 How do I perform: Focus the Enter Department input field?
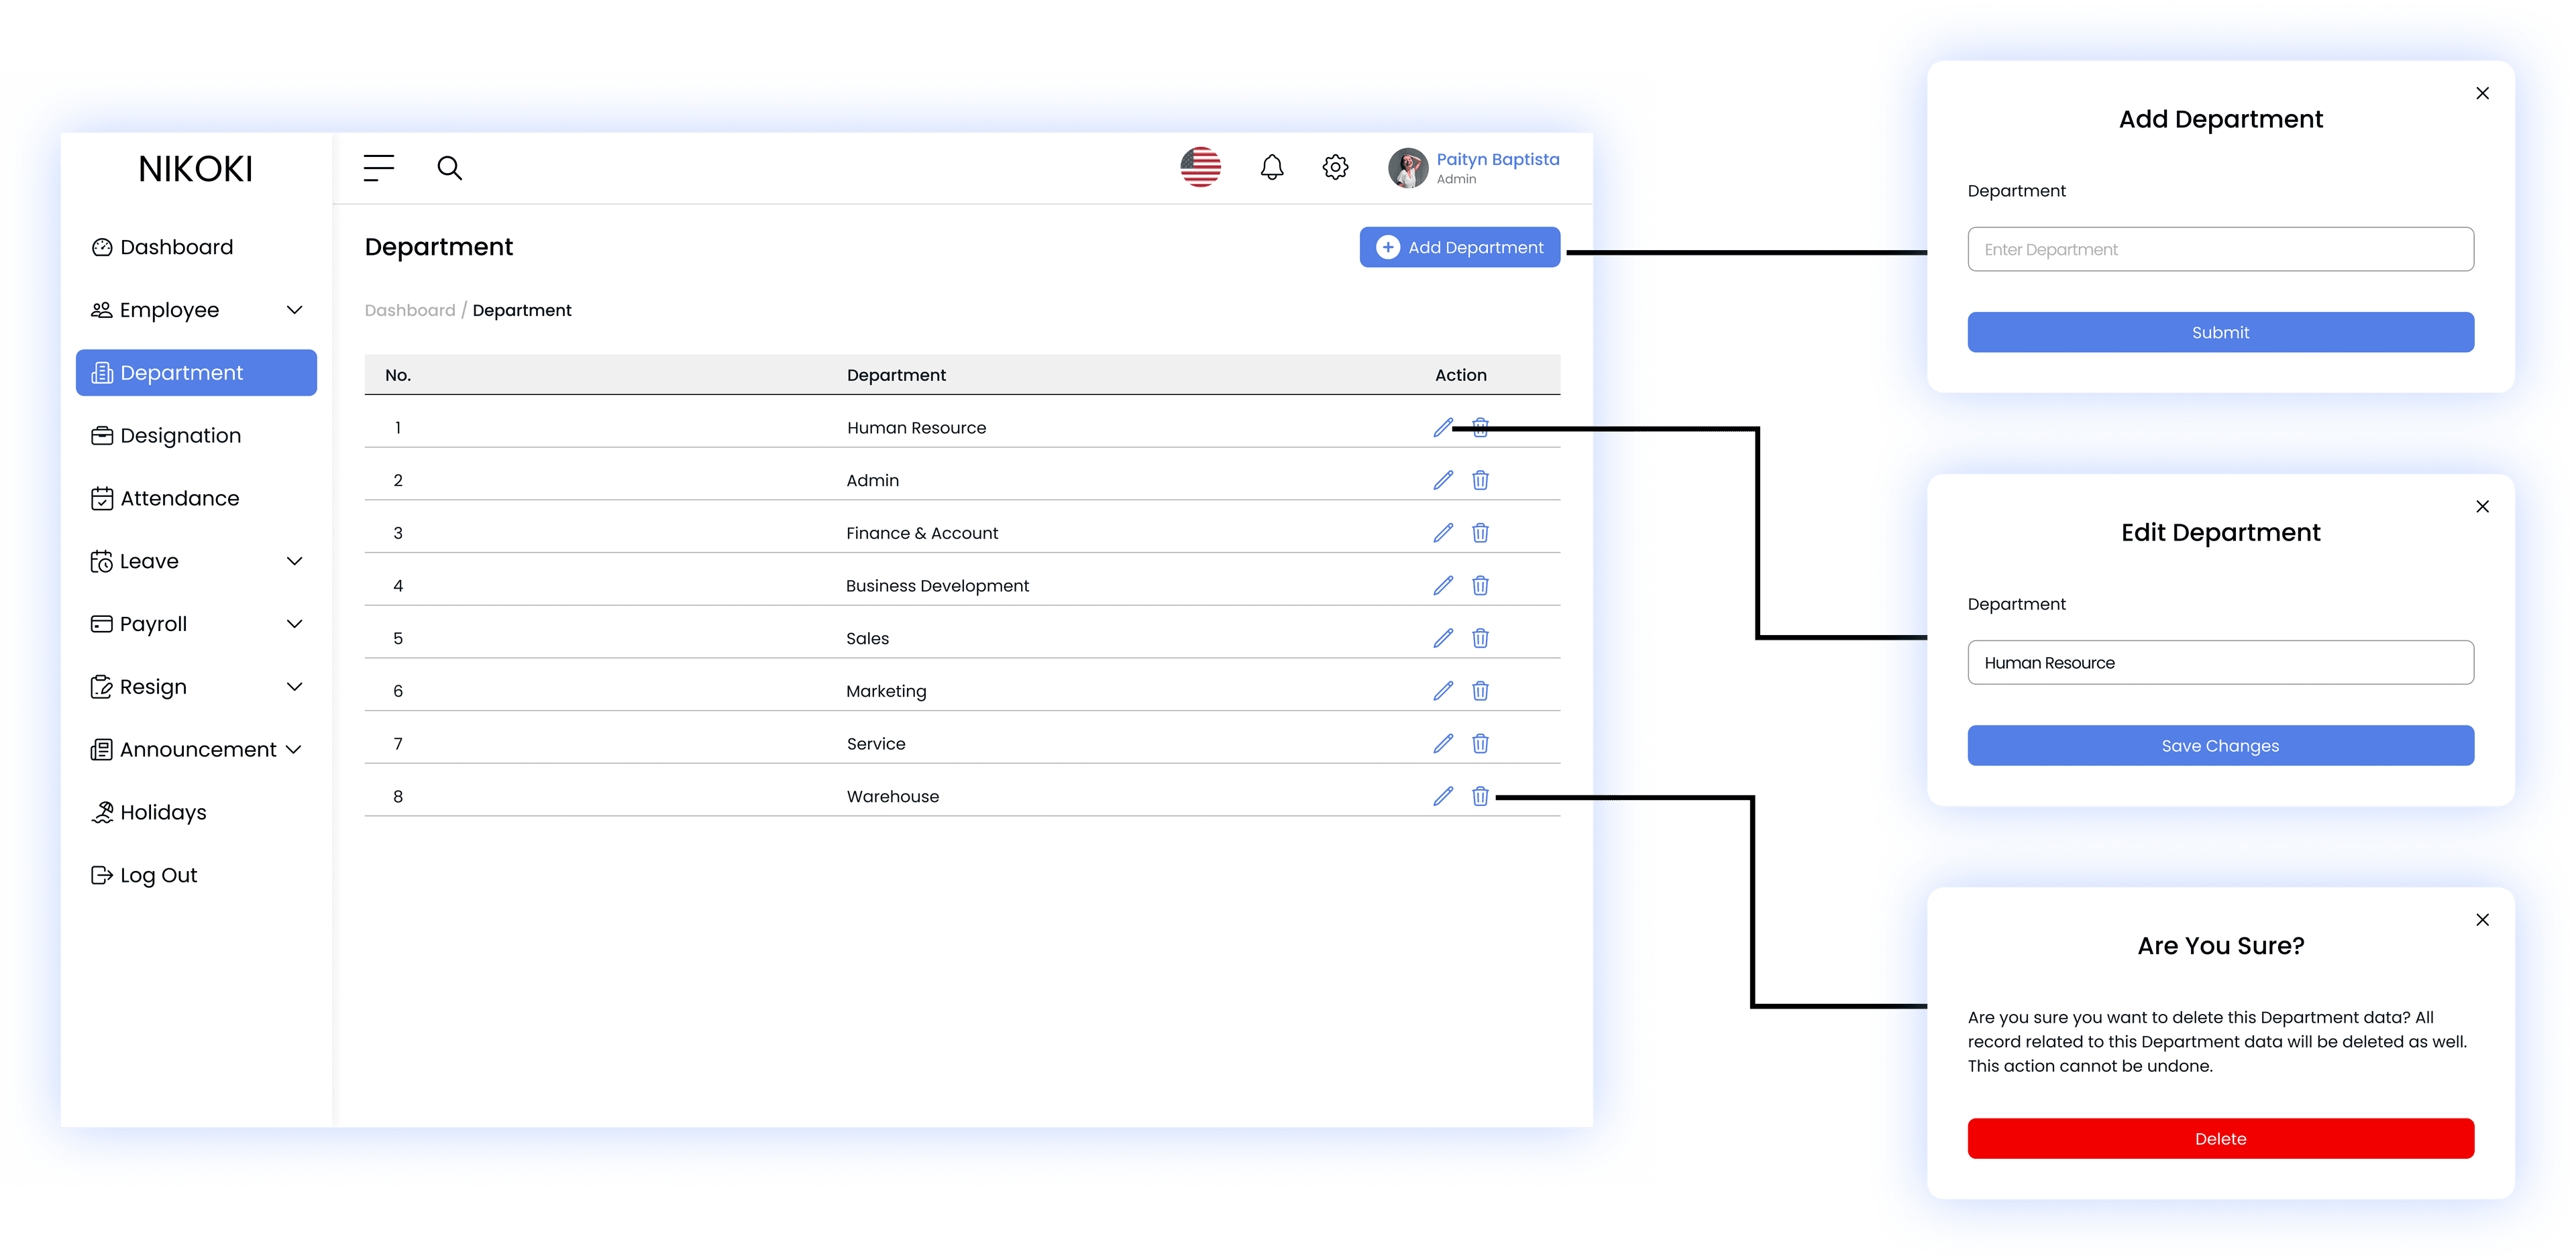click(x=2220, y=249)
